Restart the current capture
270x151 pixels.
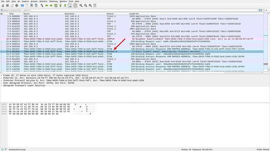12,5
